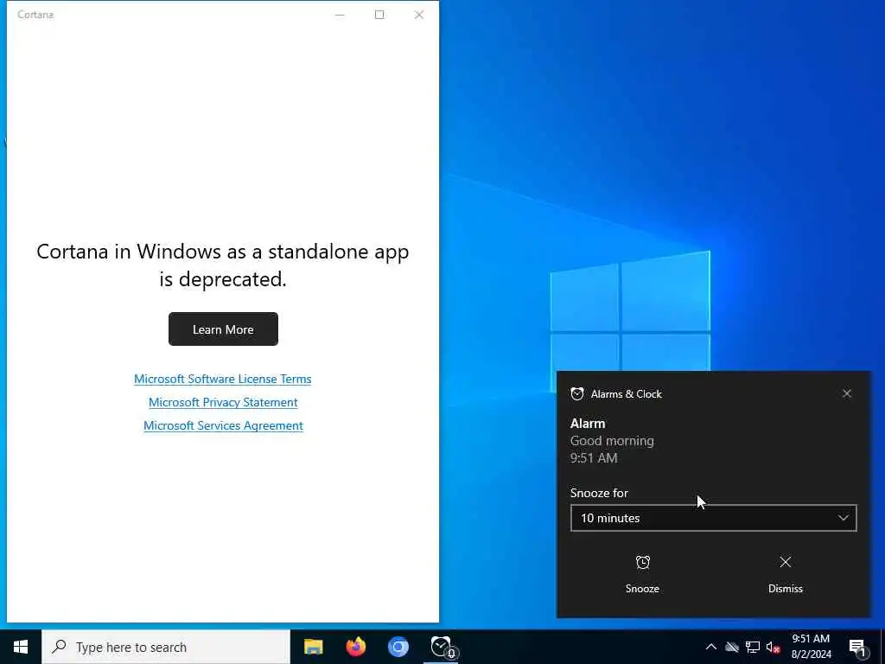885x664 pixels.
Task: Minimize the Cortana window
Action: pos(340,15)
